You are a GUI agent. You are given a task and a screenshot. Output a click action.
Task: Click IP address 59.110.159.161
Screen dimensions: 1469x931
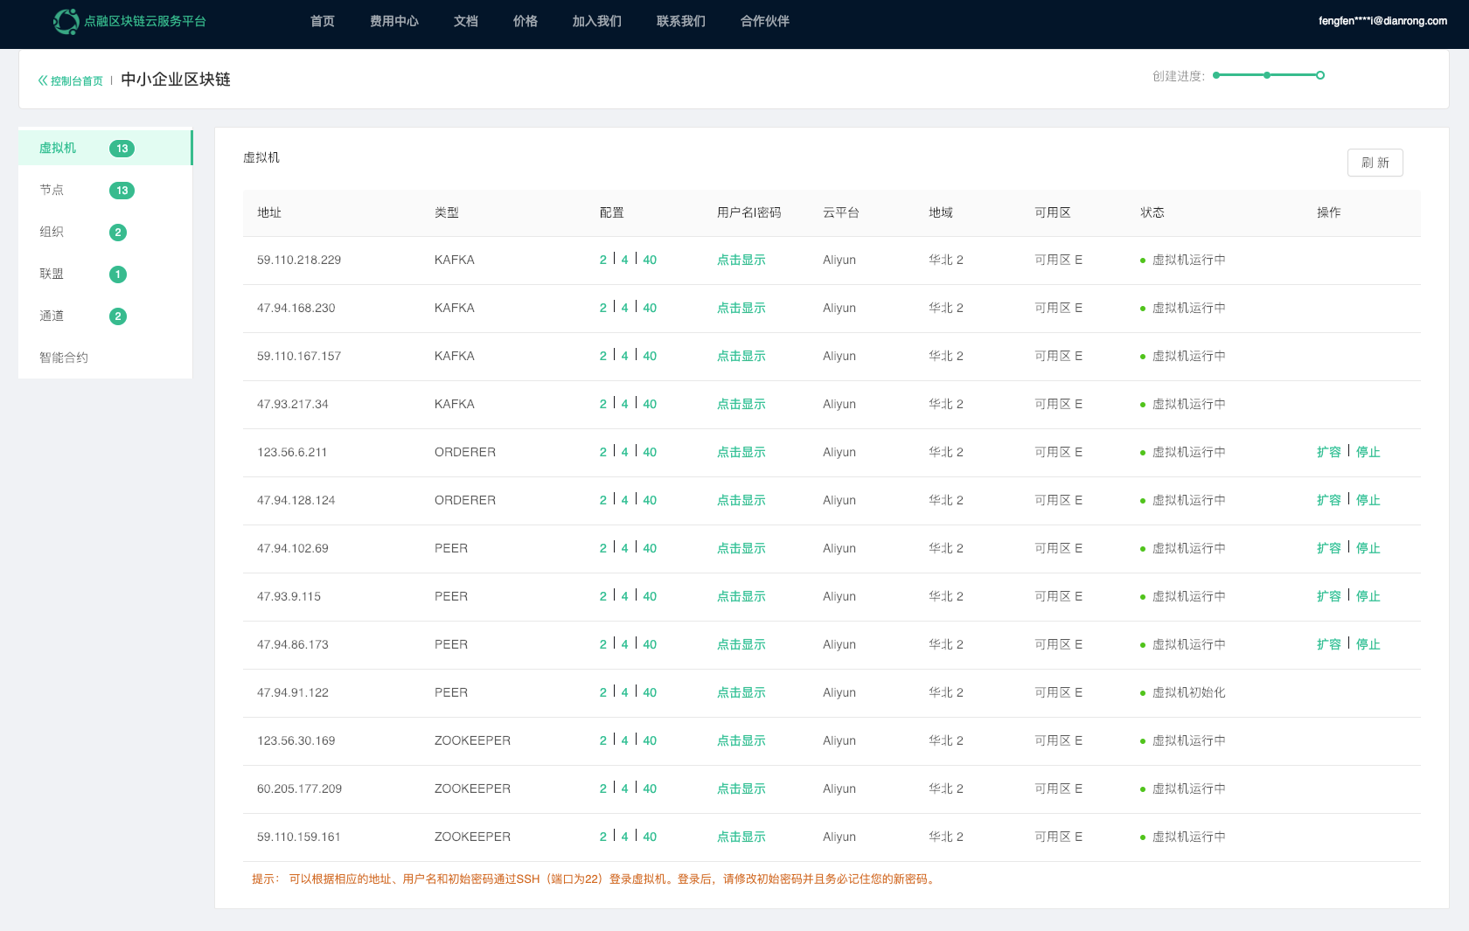[x=299, y=837]
